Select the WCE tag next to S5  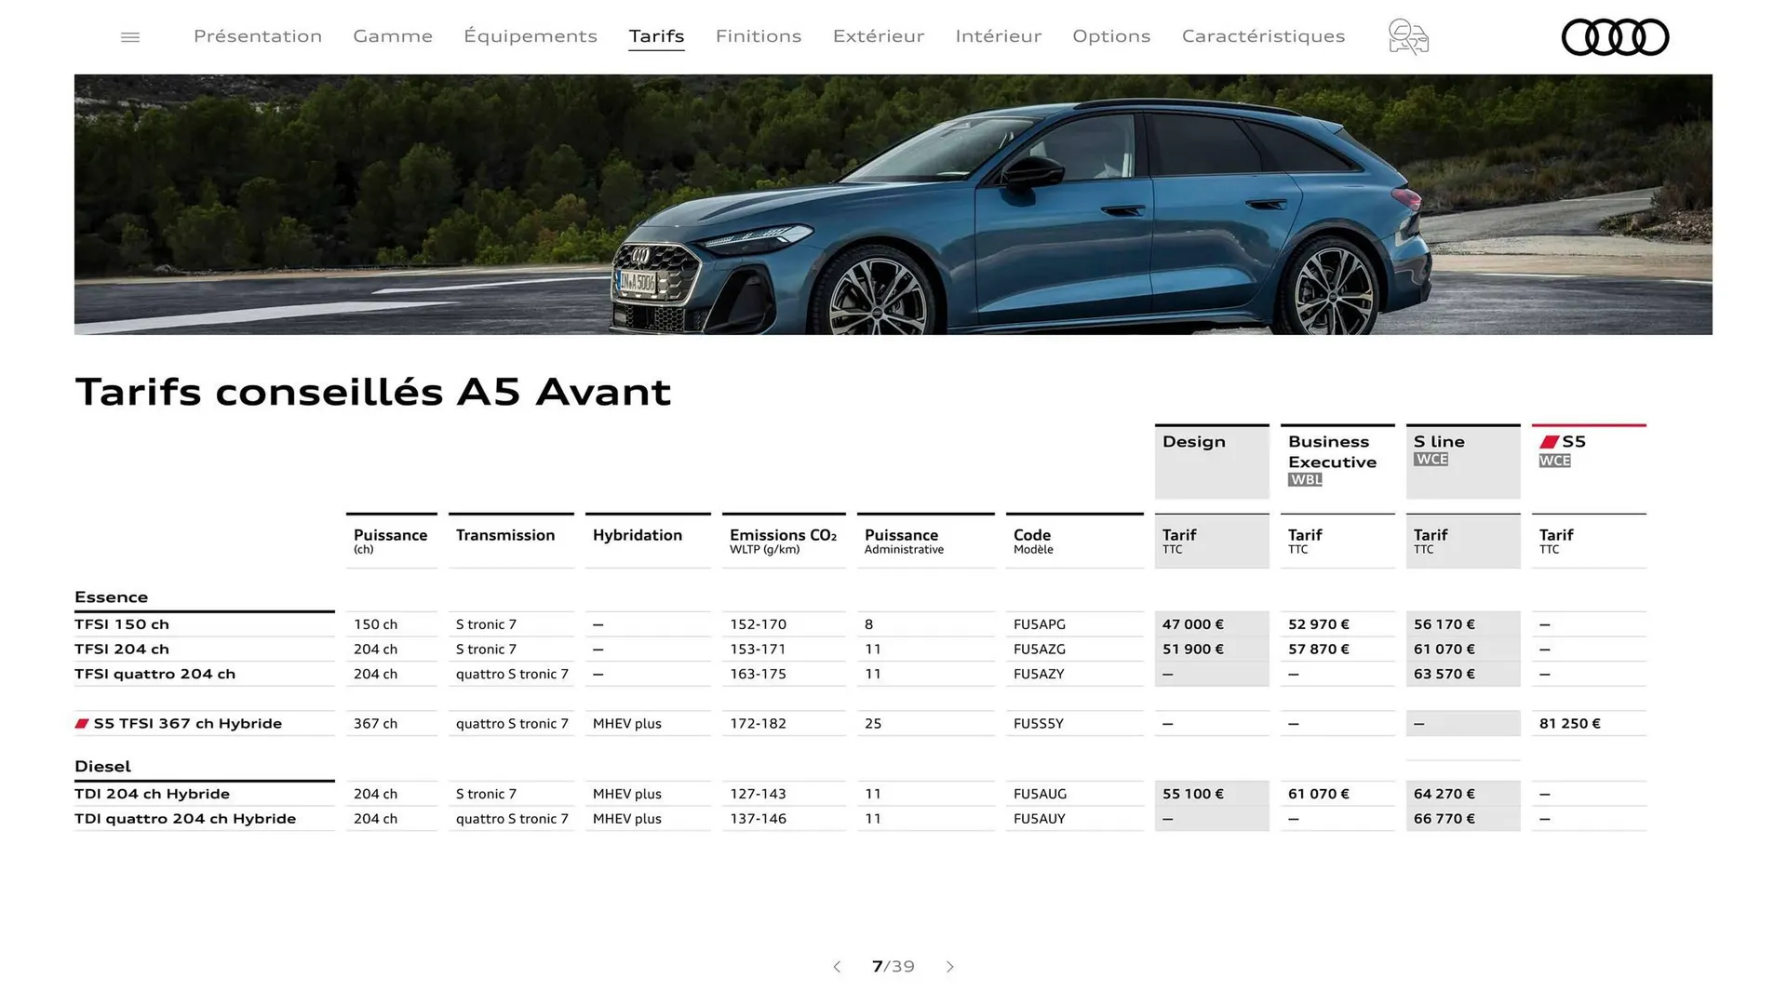1552,461
